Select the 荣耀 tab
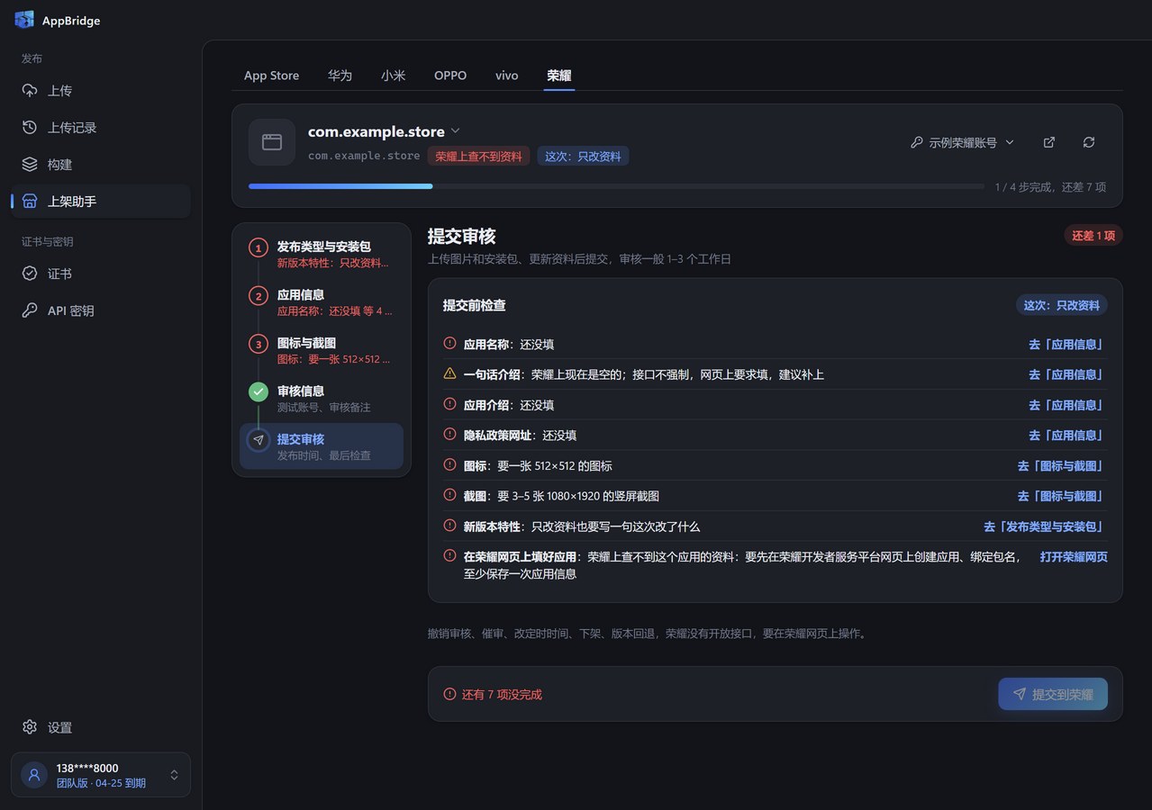This screenshot has width=1152, height=810. [x=558, y=76]
